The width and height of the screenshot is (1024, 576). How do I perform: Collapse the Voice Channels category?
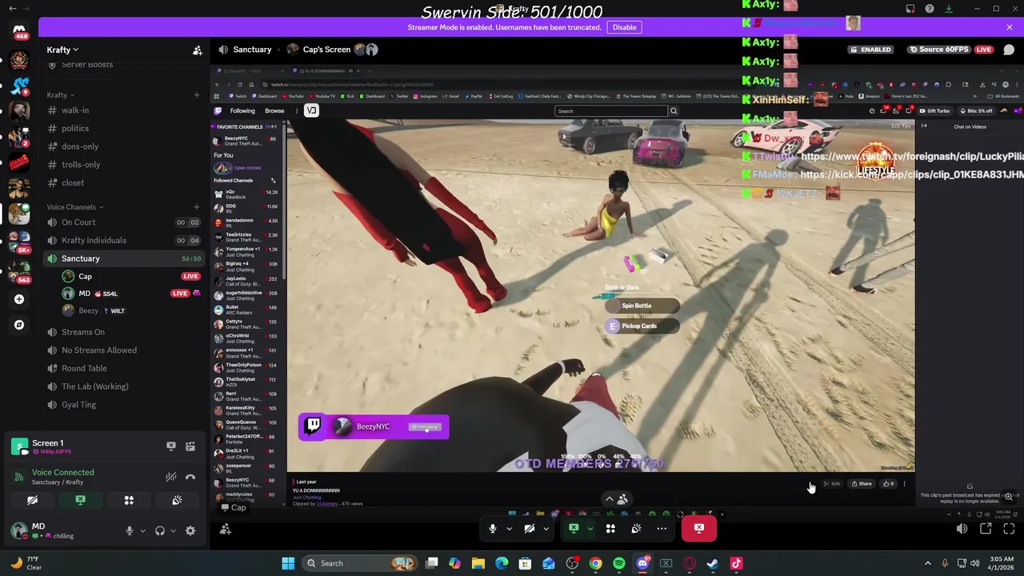click(75, 207)
